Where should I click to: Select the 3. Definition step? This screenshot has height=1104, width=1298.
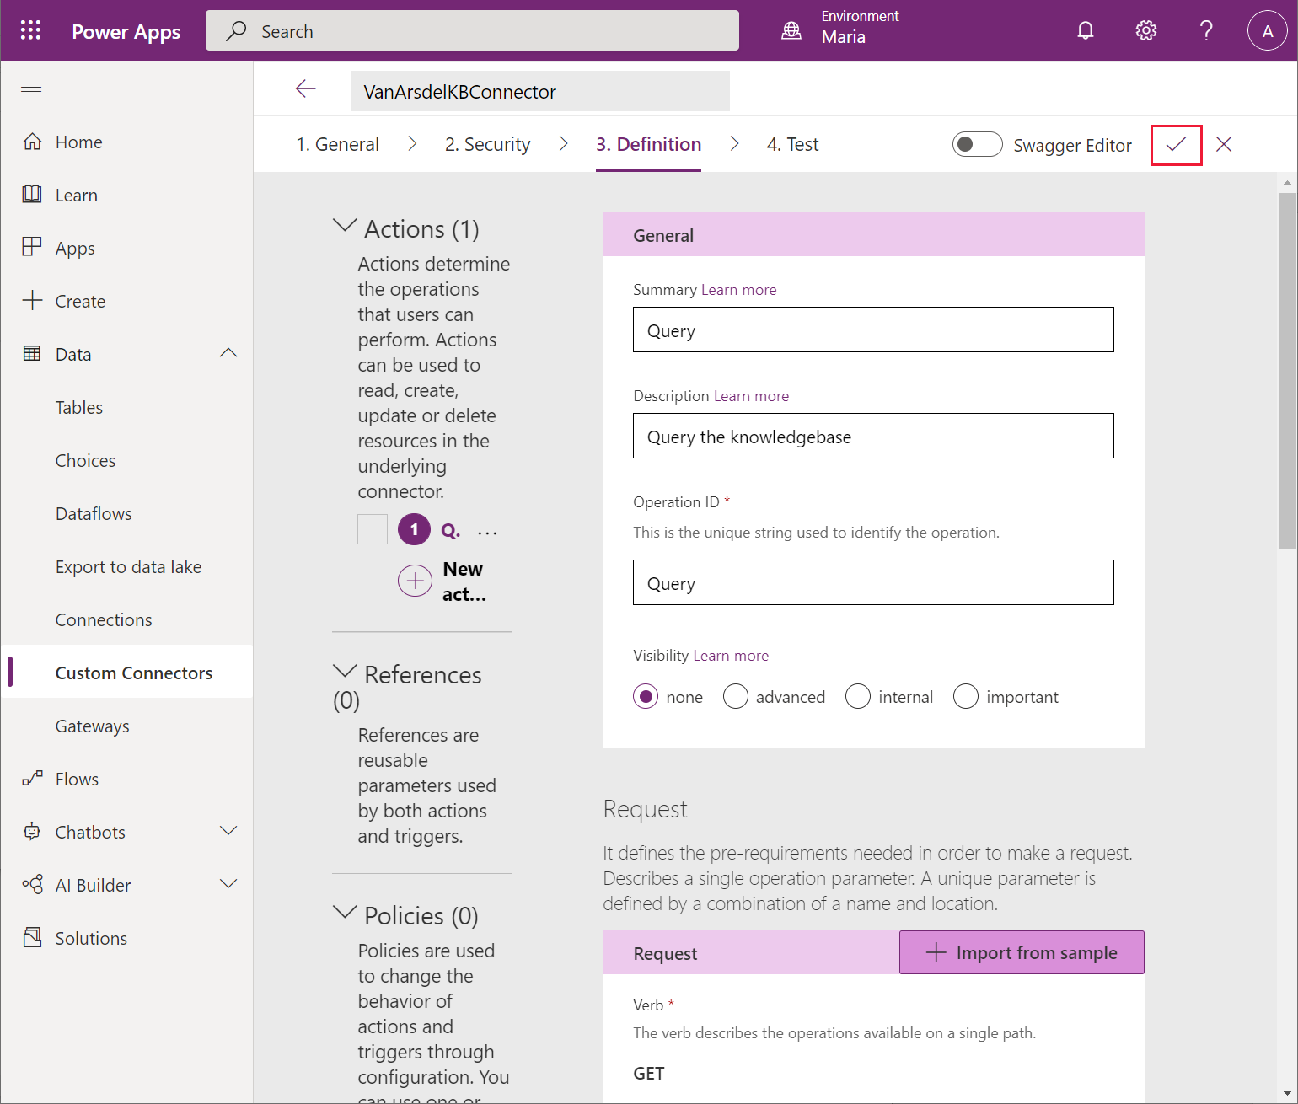[648, 144]
